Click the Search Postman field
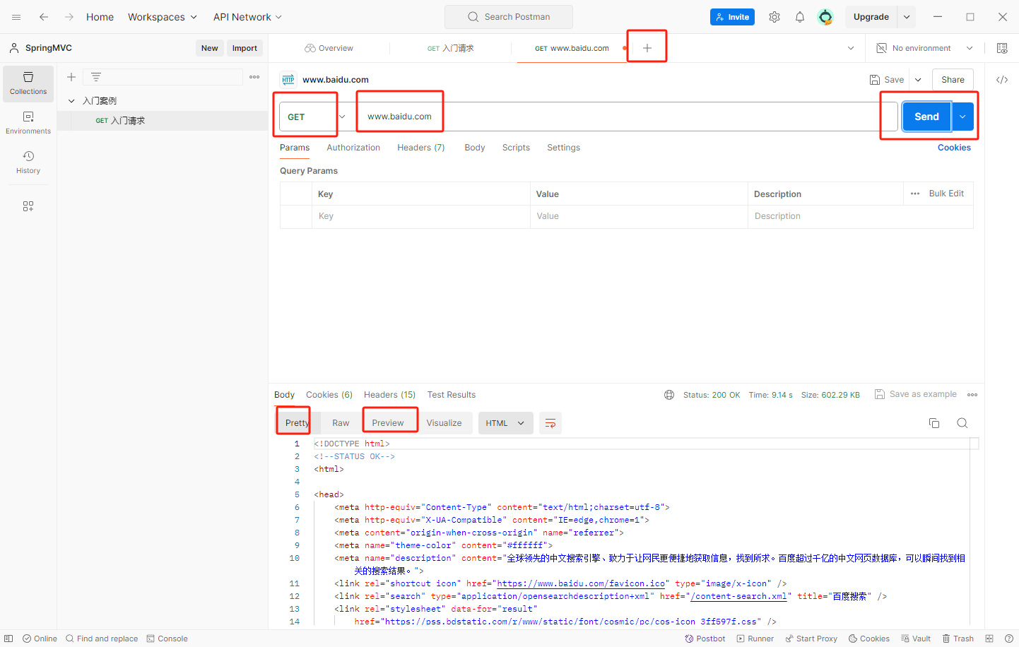Screen dimensions: 1019x647 point(509,17)
